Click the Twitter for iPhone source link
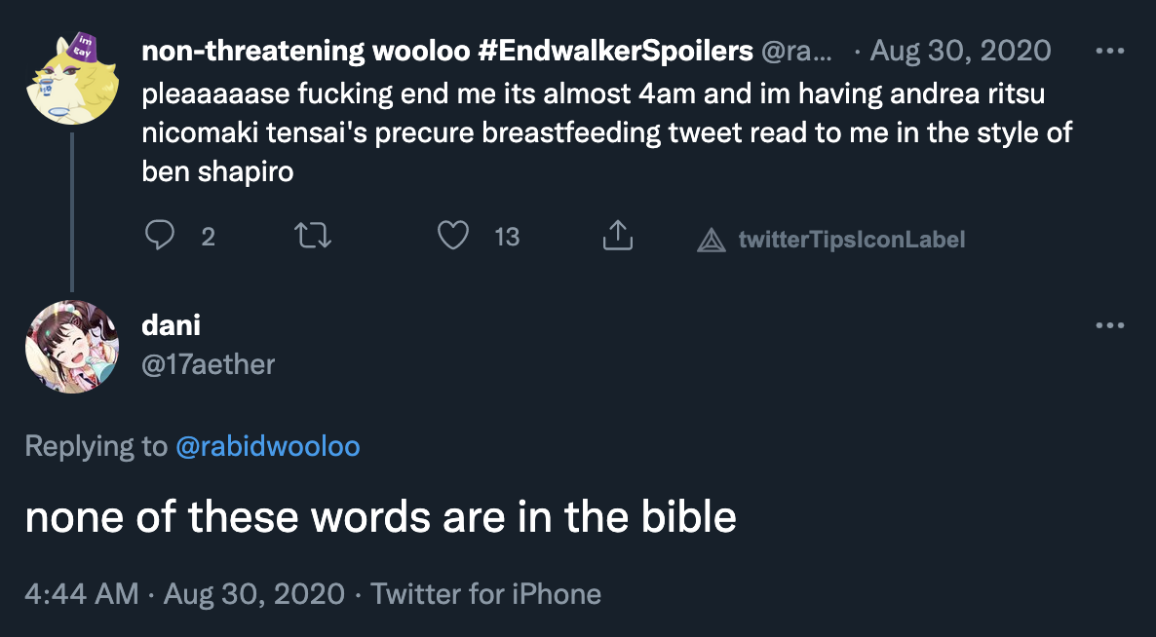The width and height of the screenshot is (1156, 637). [486, 593]
